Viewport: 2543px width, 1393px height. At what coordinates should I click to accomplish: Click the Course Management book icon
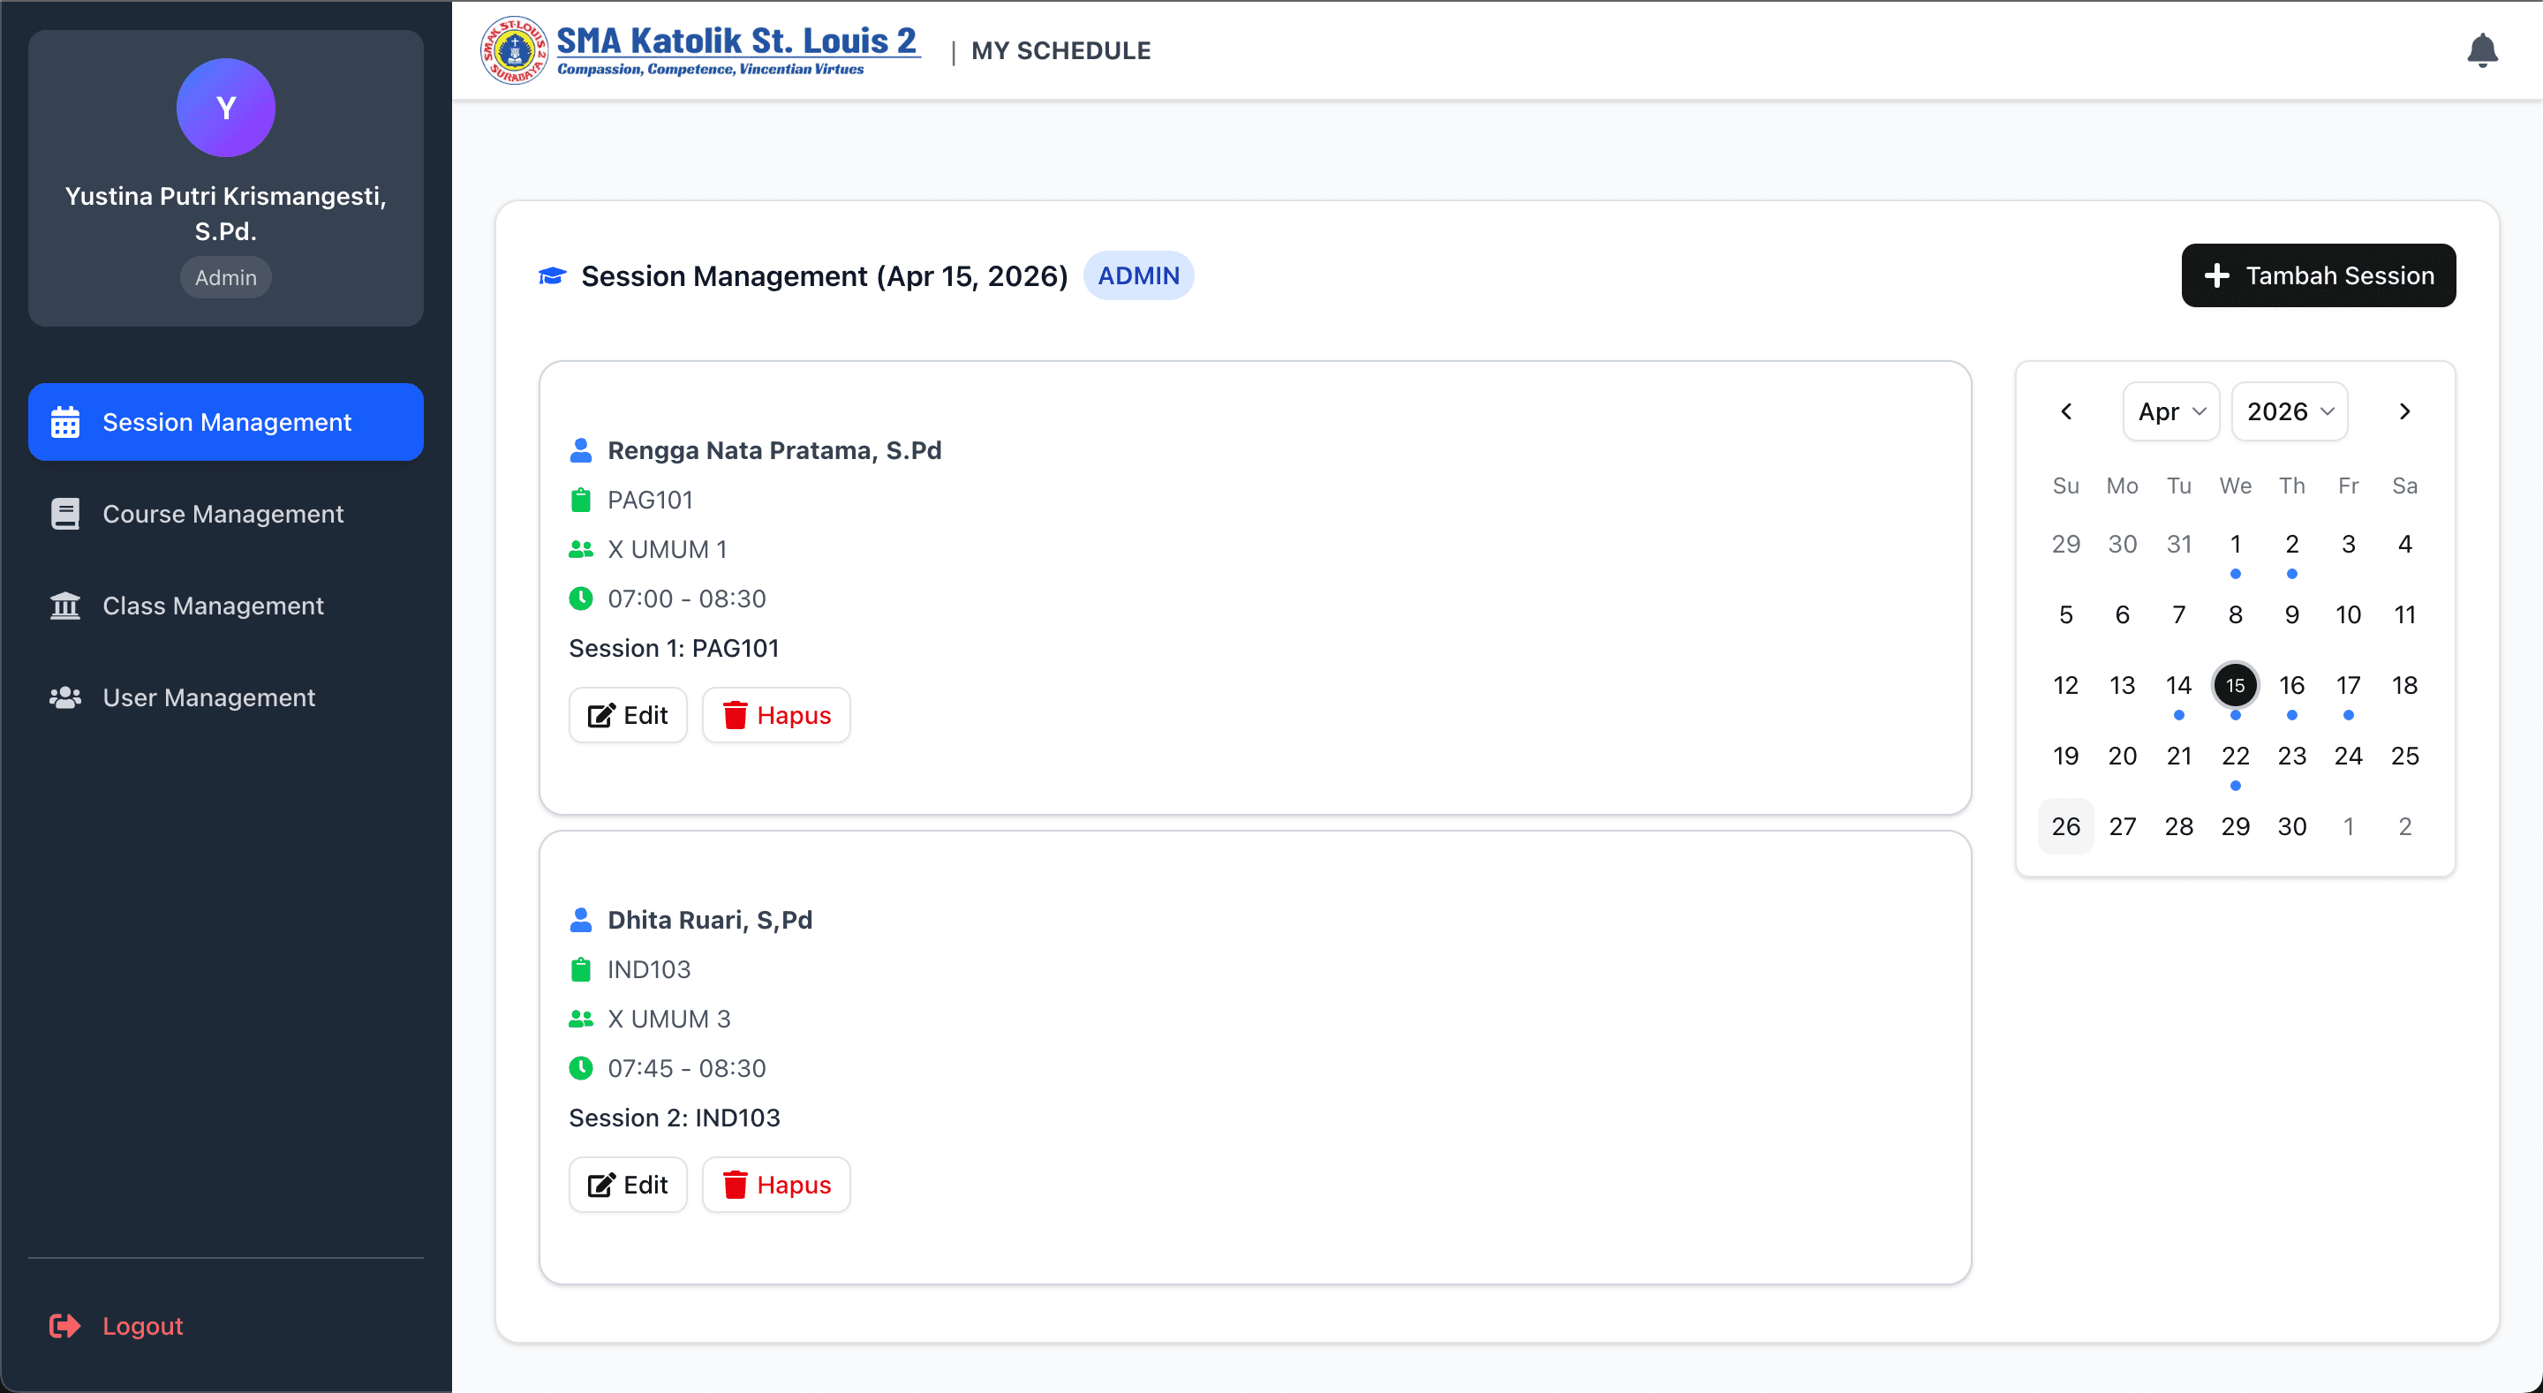(65, 514)
